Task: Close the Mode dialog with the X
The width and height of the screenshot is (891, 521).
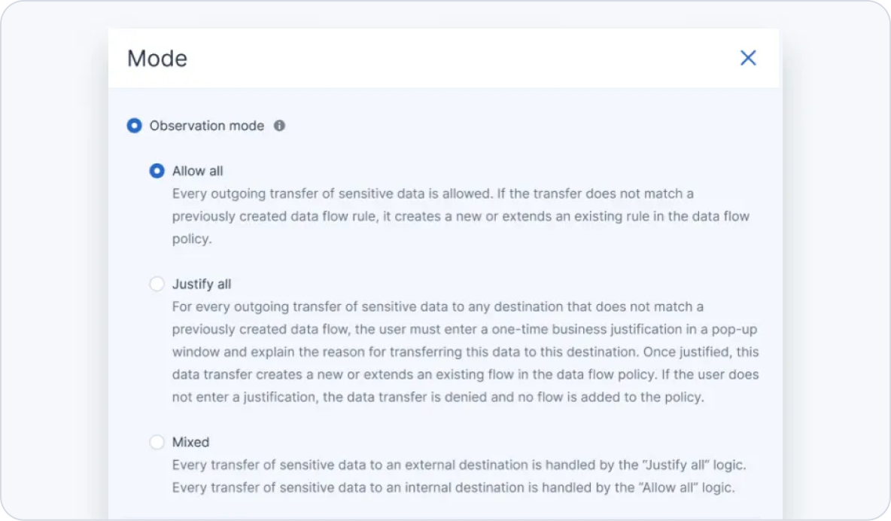Action: (x=747, y=58)
